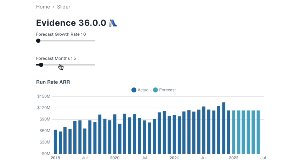Click the Run Rate ARR chart title
This screenshot has width=294, height=165.
(53, 82)
